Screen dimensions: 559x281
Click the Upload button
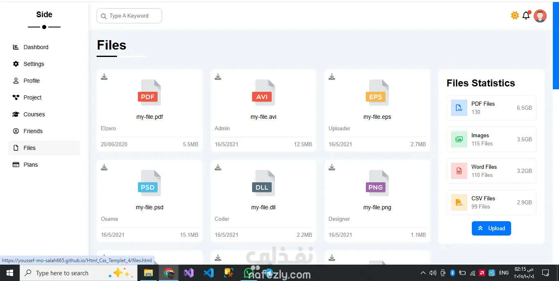(x=491, y=228)
